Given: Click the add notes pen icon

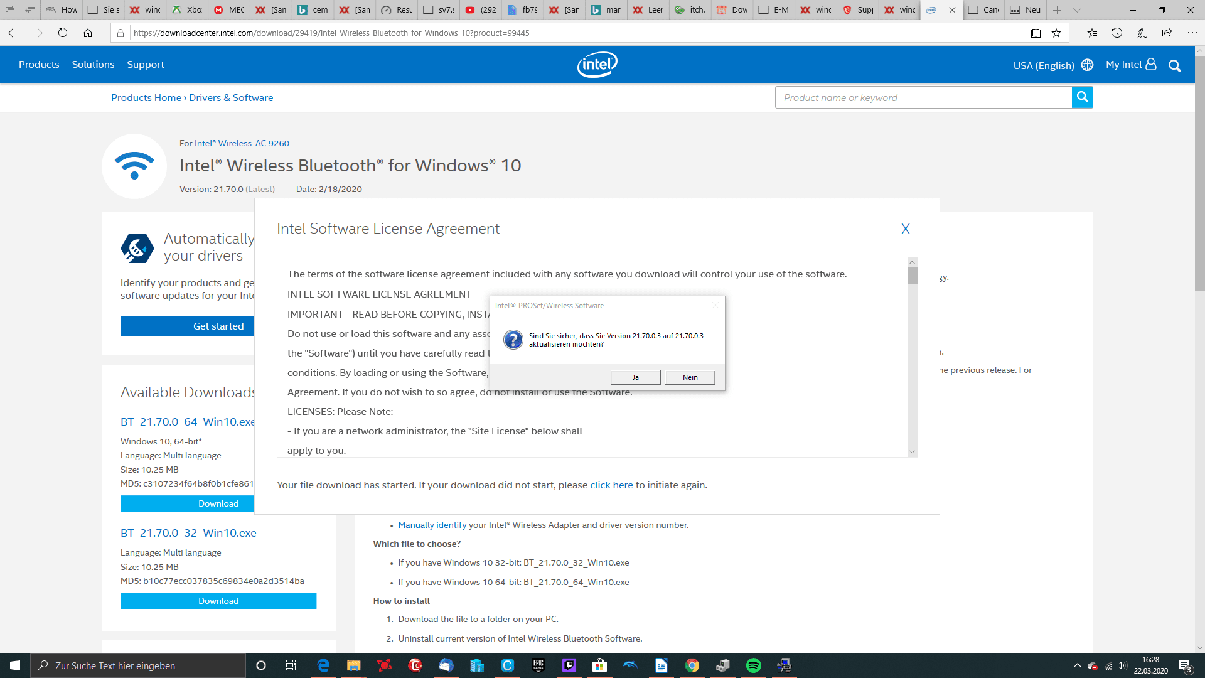Looking at the screenshot, I should [1142, 33].
